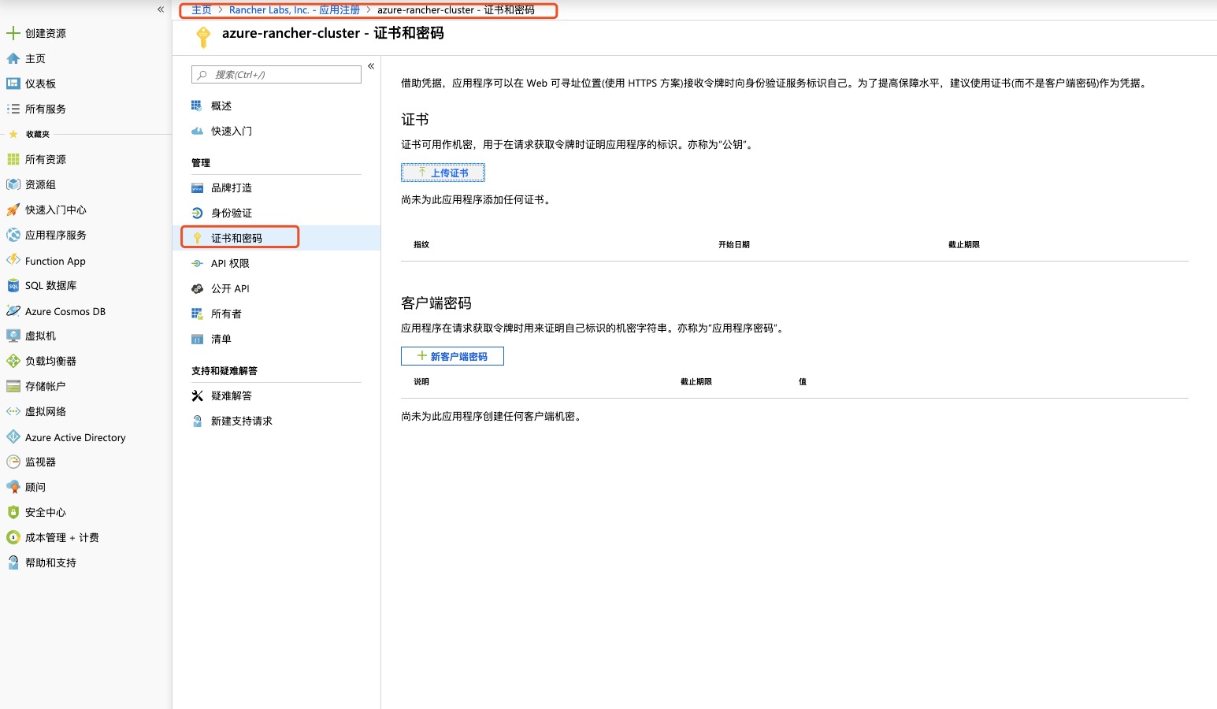
Task: Go to the 主页 breadcrumb link
Action: pyautogui.click(x=202, y=10)
